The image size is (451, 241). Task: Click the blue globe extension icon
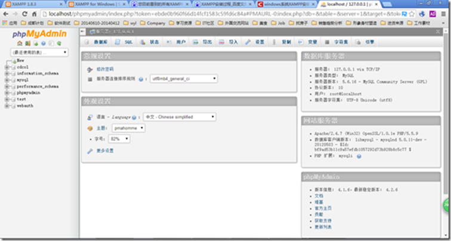pyautogui.click(x=422, y=14)
